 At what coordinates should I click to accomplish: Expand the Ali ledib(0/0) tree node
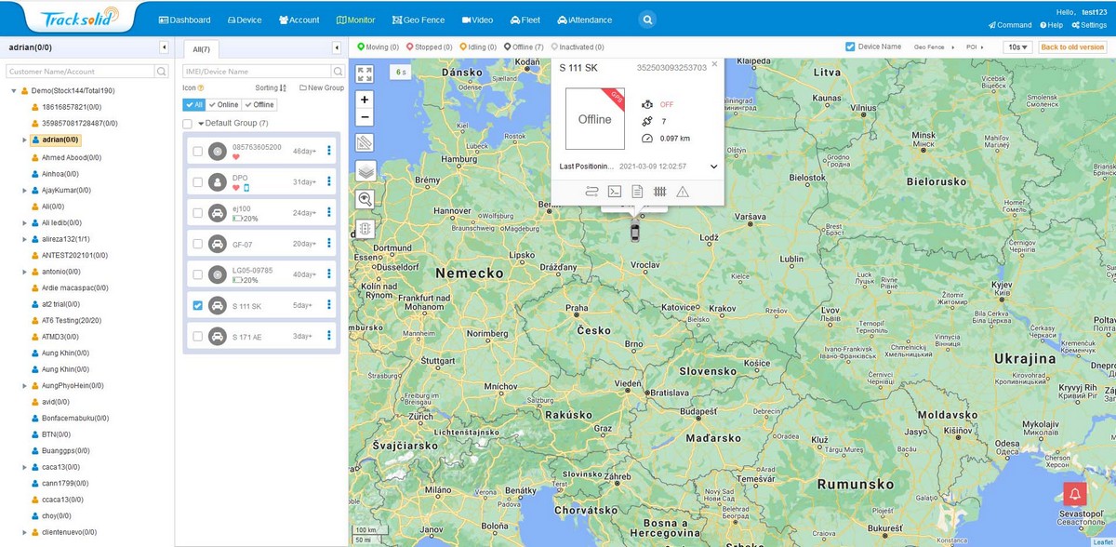[24, 222]
